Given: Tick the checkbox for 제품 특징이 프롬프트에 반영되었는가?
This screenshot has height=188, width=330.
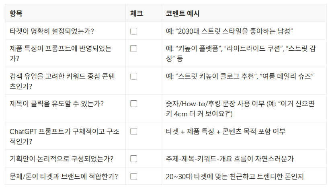Looking at the screenshot, I should pos(133,48).
